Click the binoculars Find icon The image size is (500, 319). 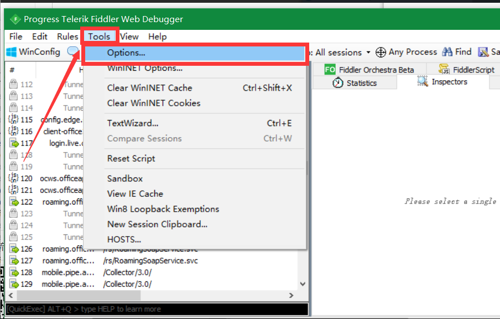pyautogui.click(x=447, y=51)
